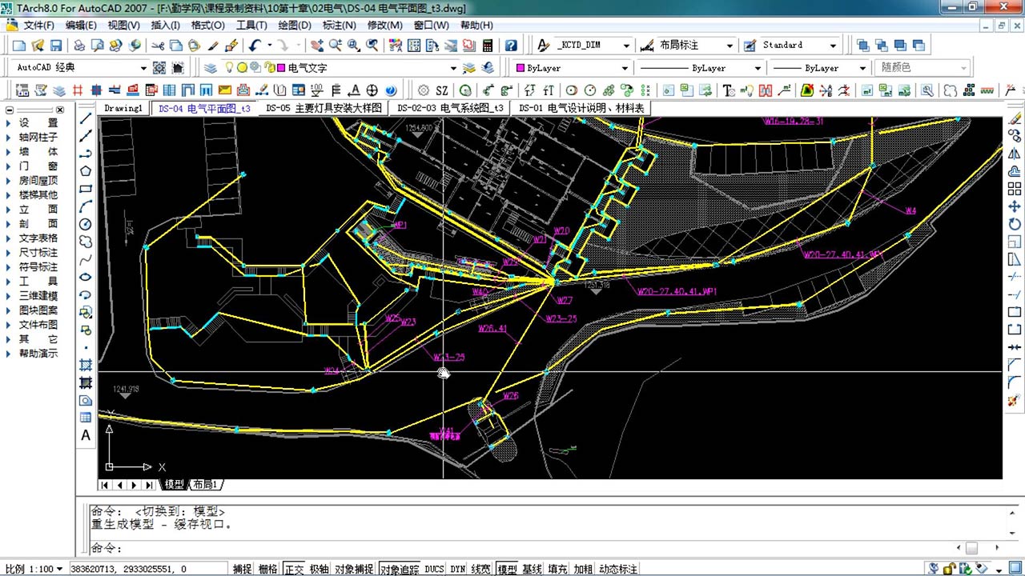Open the 标注(N) menu

click(x=340, y=26)
